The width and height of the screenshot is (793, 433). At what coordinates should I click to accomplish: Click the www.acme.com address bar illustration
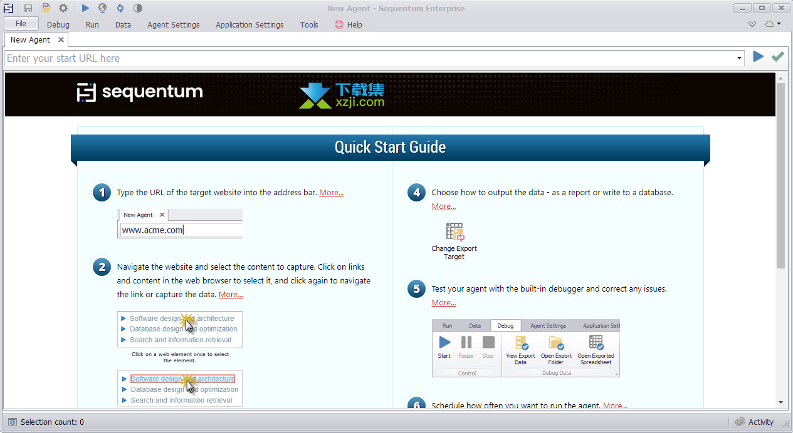[180, 223]
